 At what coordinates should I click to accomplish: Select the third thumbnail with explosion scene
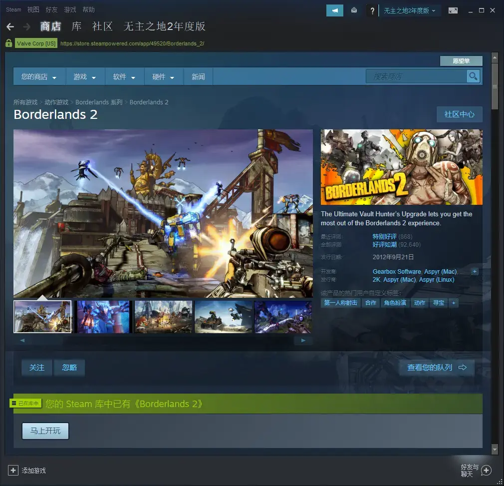pos(163,317)
